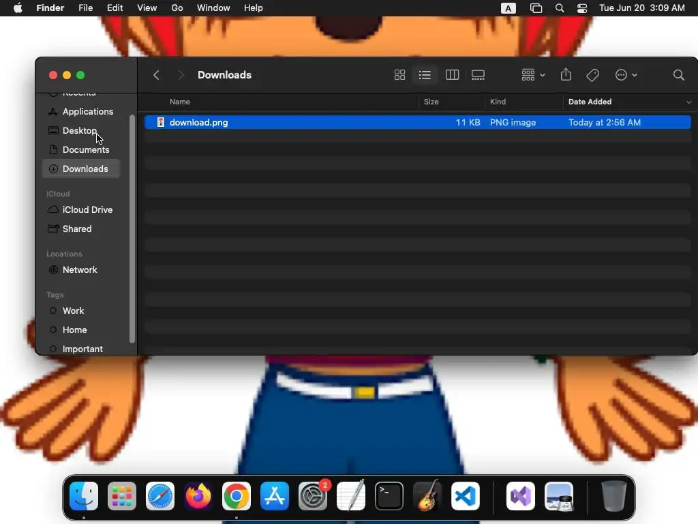Launch Visual Studio Code from the Dock
Screen dimensions: 698x524
465,495
